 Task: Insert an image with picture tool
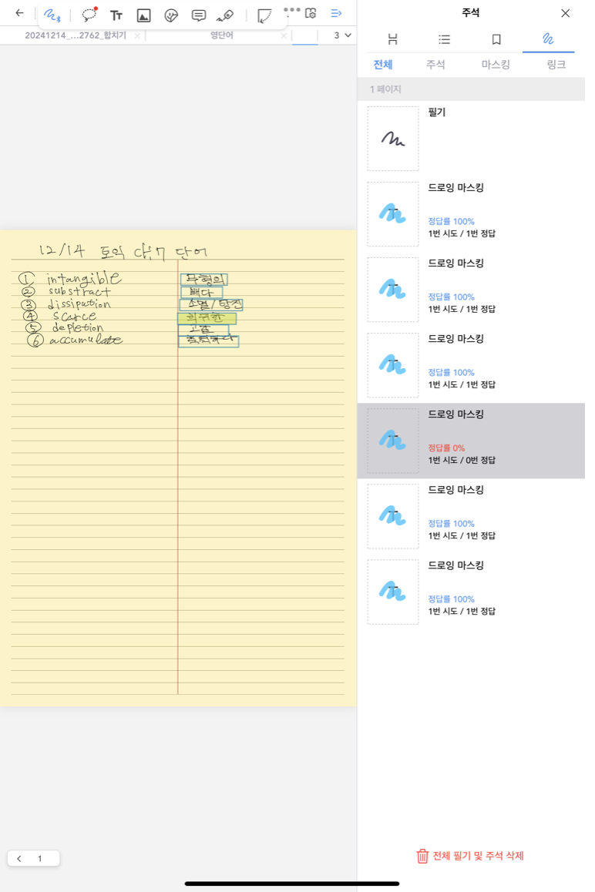tap(143, 15)
